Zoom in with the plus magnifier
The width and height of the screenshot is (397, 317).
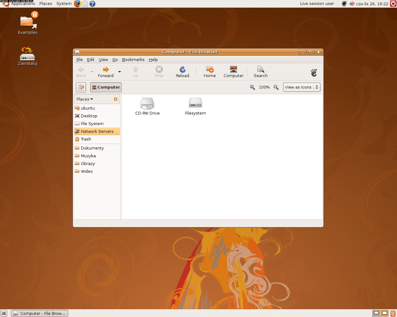[276, 87]
